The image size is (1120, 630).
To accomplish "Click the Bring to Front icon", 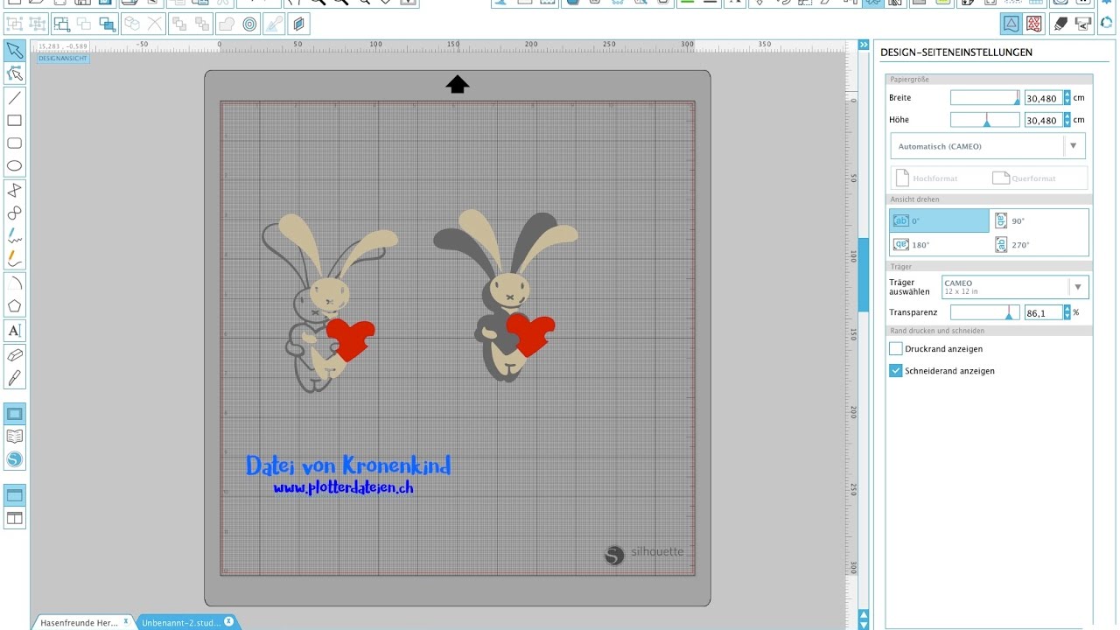I will coord(178,24).
